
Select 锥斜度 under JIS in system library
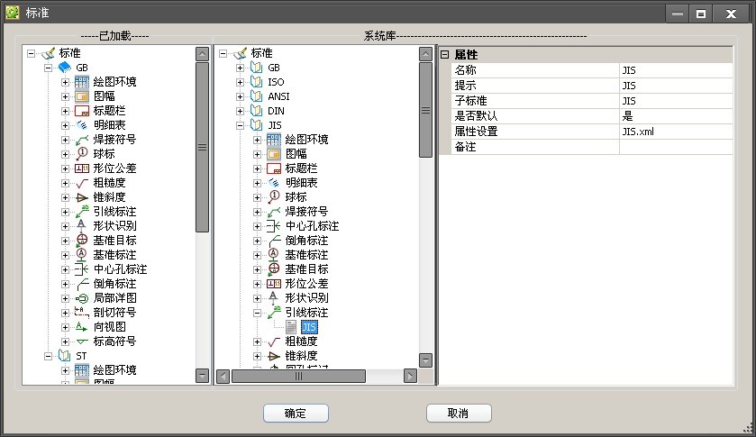tap(301, 356)
